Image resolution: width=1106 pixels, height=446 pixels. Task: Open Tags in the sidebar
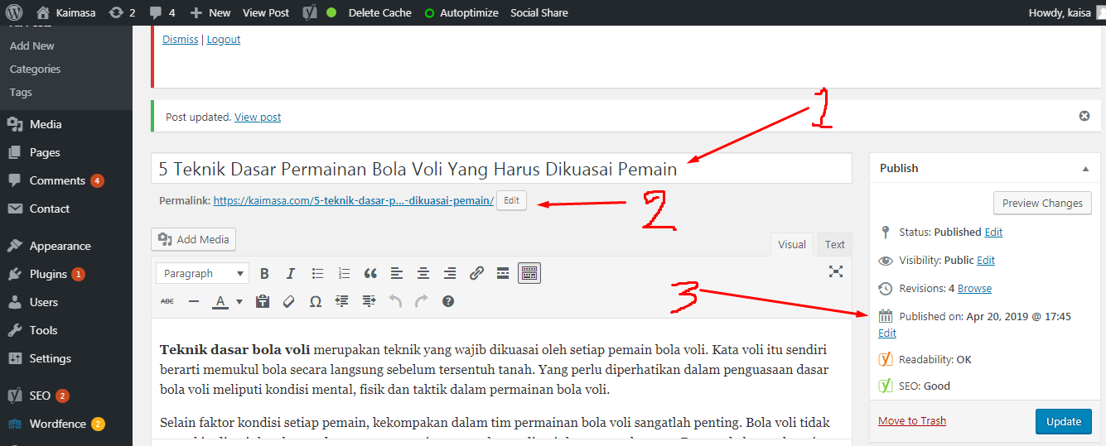21,92
